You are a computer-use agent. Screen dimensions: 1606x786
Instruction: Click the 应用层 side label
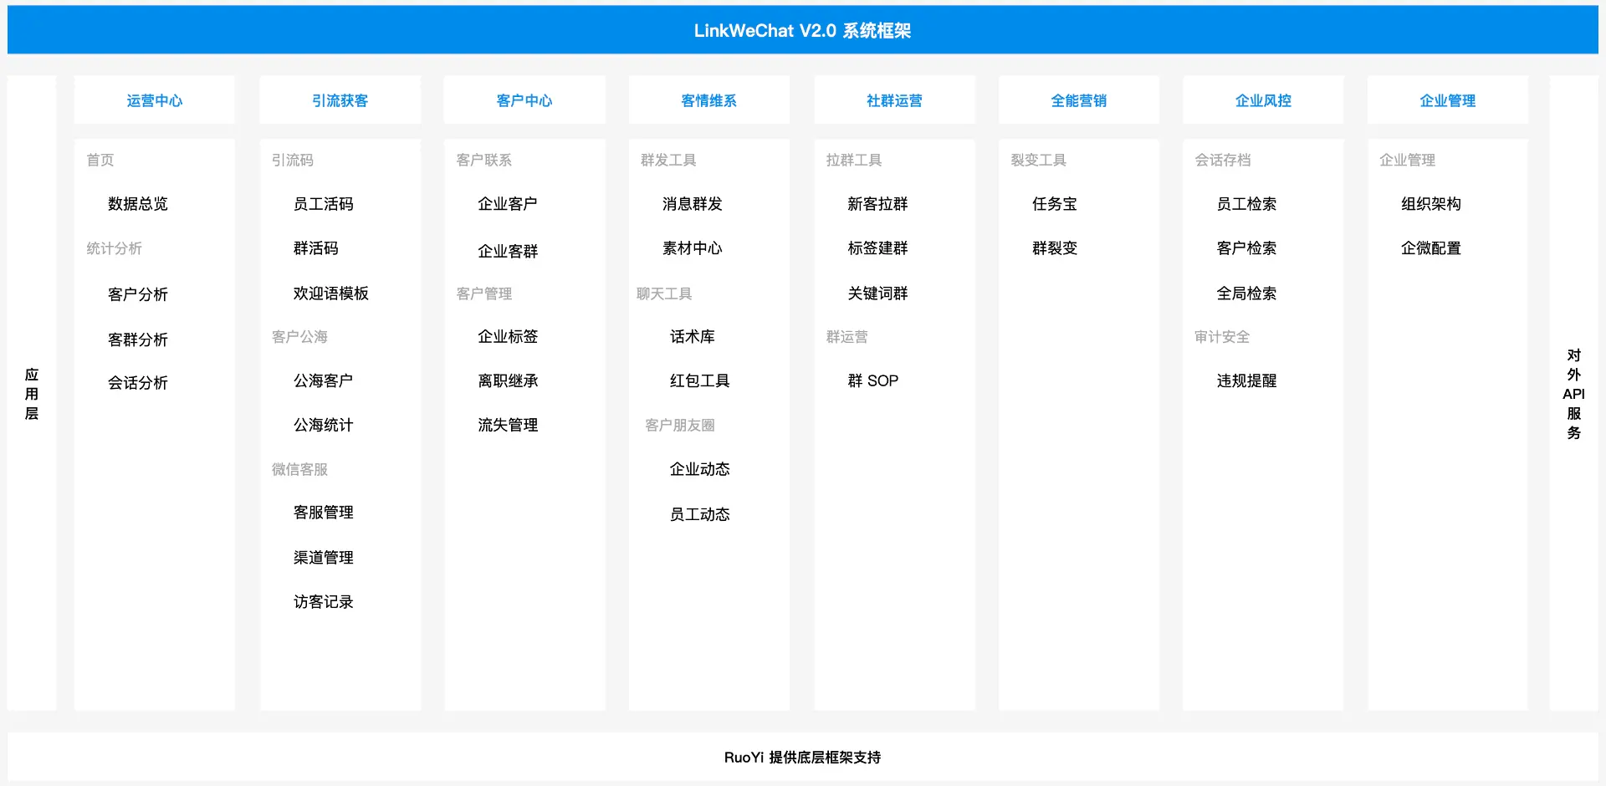(32, 394)
